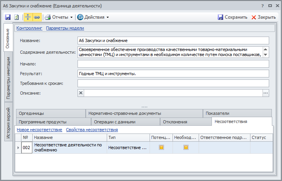This screenshot has height=181, width=282.
Task: Toggle the vertical split layout icon
Action: (x=28, y=17)
